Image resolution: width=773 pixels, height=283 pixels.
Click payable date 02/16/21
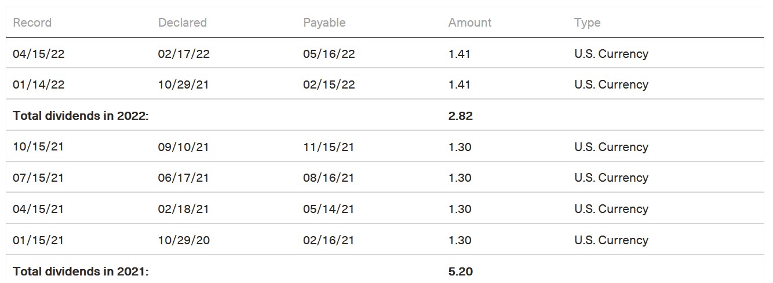[329, 240]
